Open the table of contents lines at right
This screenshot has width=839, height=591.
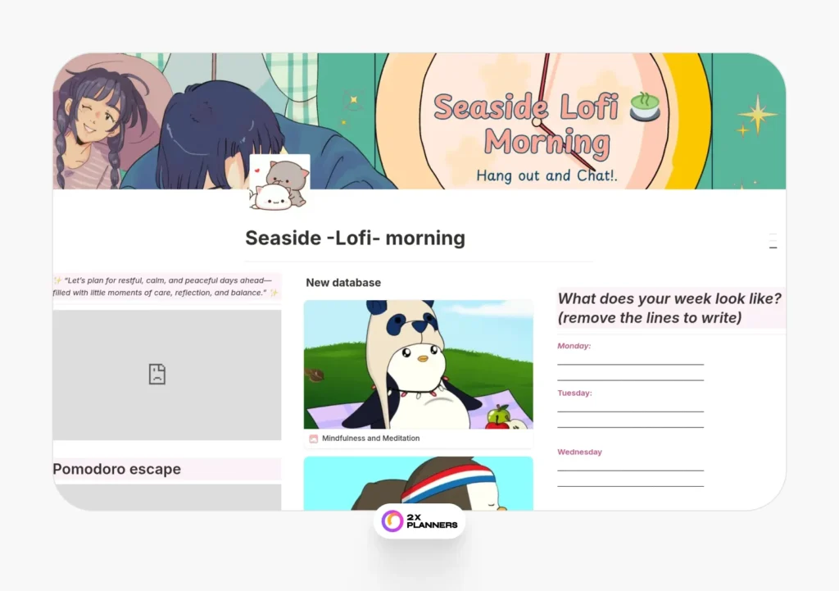(773, 241)
